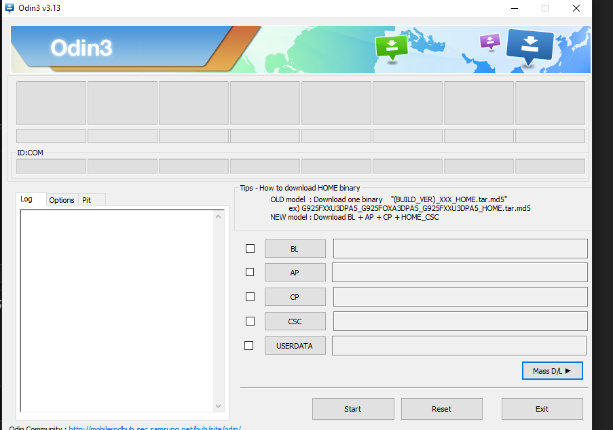The image size is (613, 430).
Task: Click the BL file path field
Action: (x=460, y=249)
